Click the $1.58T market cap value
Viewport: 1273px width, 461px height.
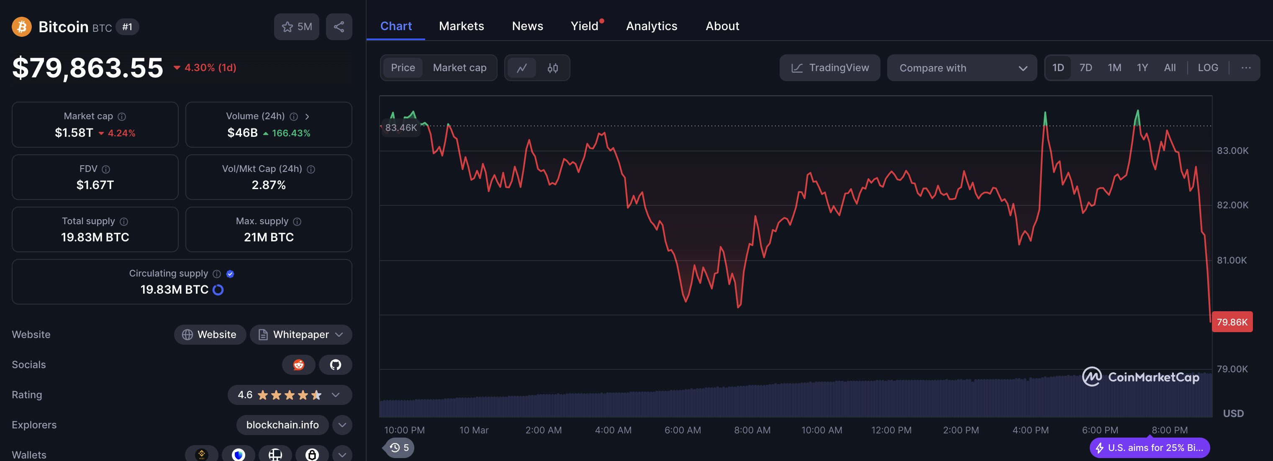tap(74, 133)
